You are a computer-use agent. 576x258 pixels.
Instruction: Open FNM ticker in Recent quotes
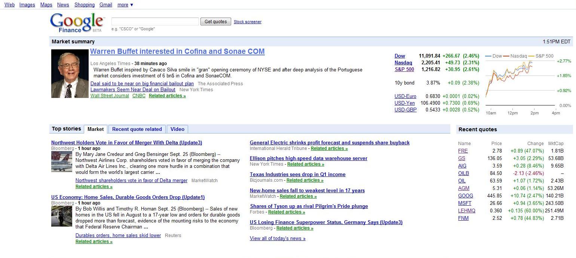click(463, 218)
